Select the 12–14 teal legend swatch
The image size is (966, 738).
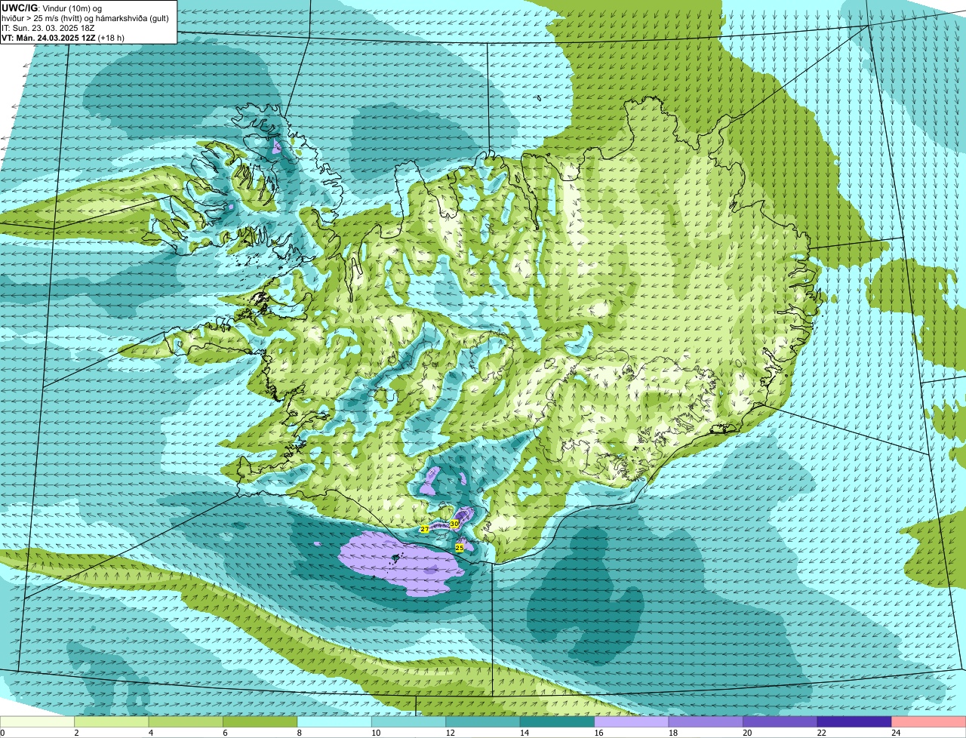coord(483,722)
